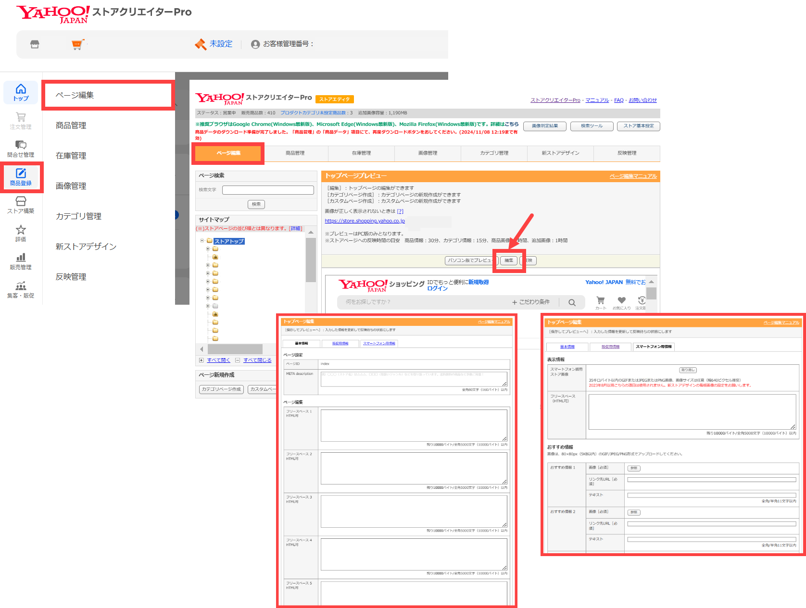Switch to 画像管理 tab in store editor tab bar
This screenshot has height=608, width=806.
(428, 153)
